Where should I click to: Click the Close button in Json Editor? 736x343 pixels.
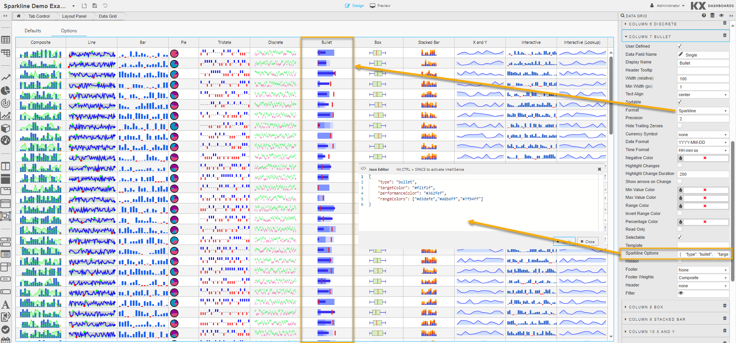coord(587,241)
